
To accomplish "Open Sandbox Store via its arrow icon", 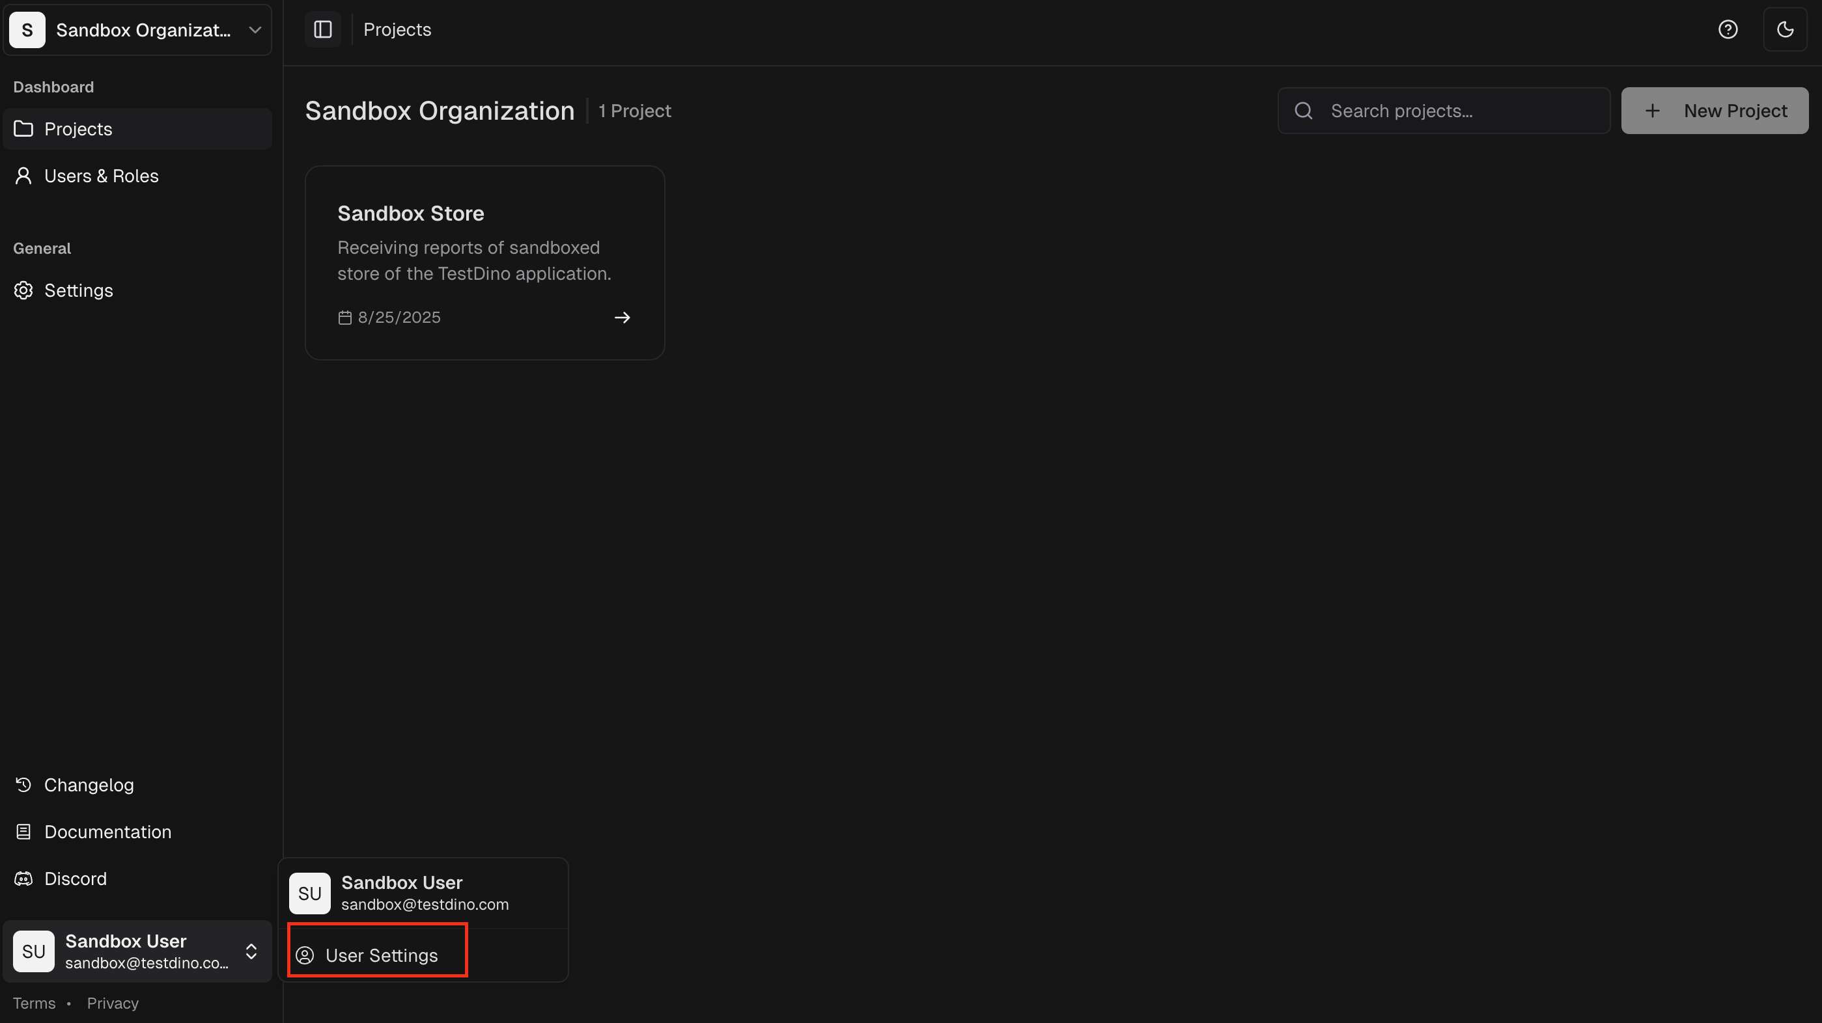I will (x=622, y=318).
